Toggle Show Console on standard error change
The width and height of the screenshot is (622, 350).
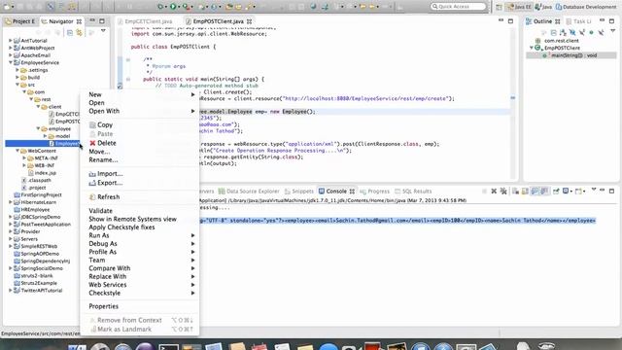pos(544,192)
